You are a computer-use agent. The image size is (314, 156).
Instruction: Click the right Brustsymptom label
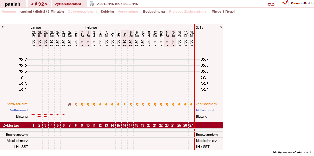pyautogui.click(x=207, y=135)
